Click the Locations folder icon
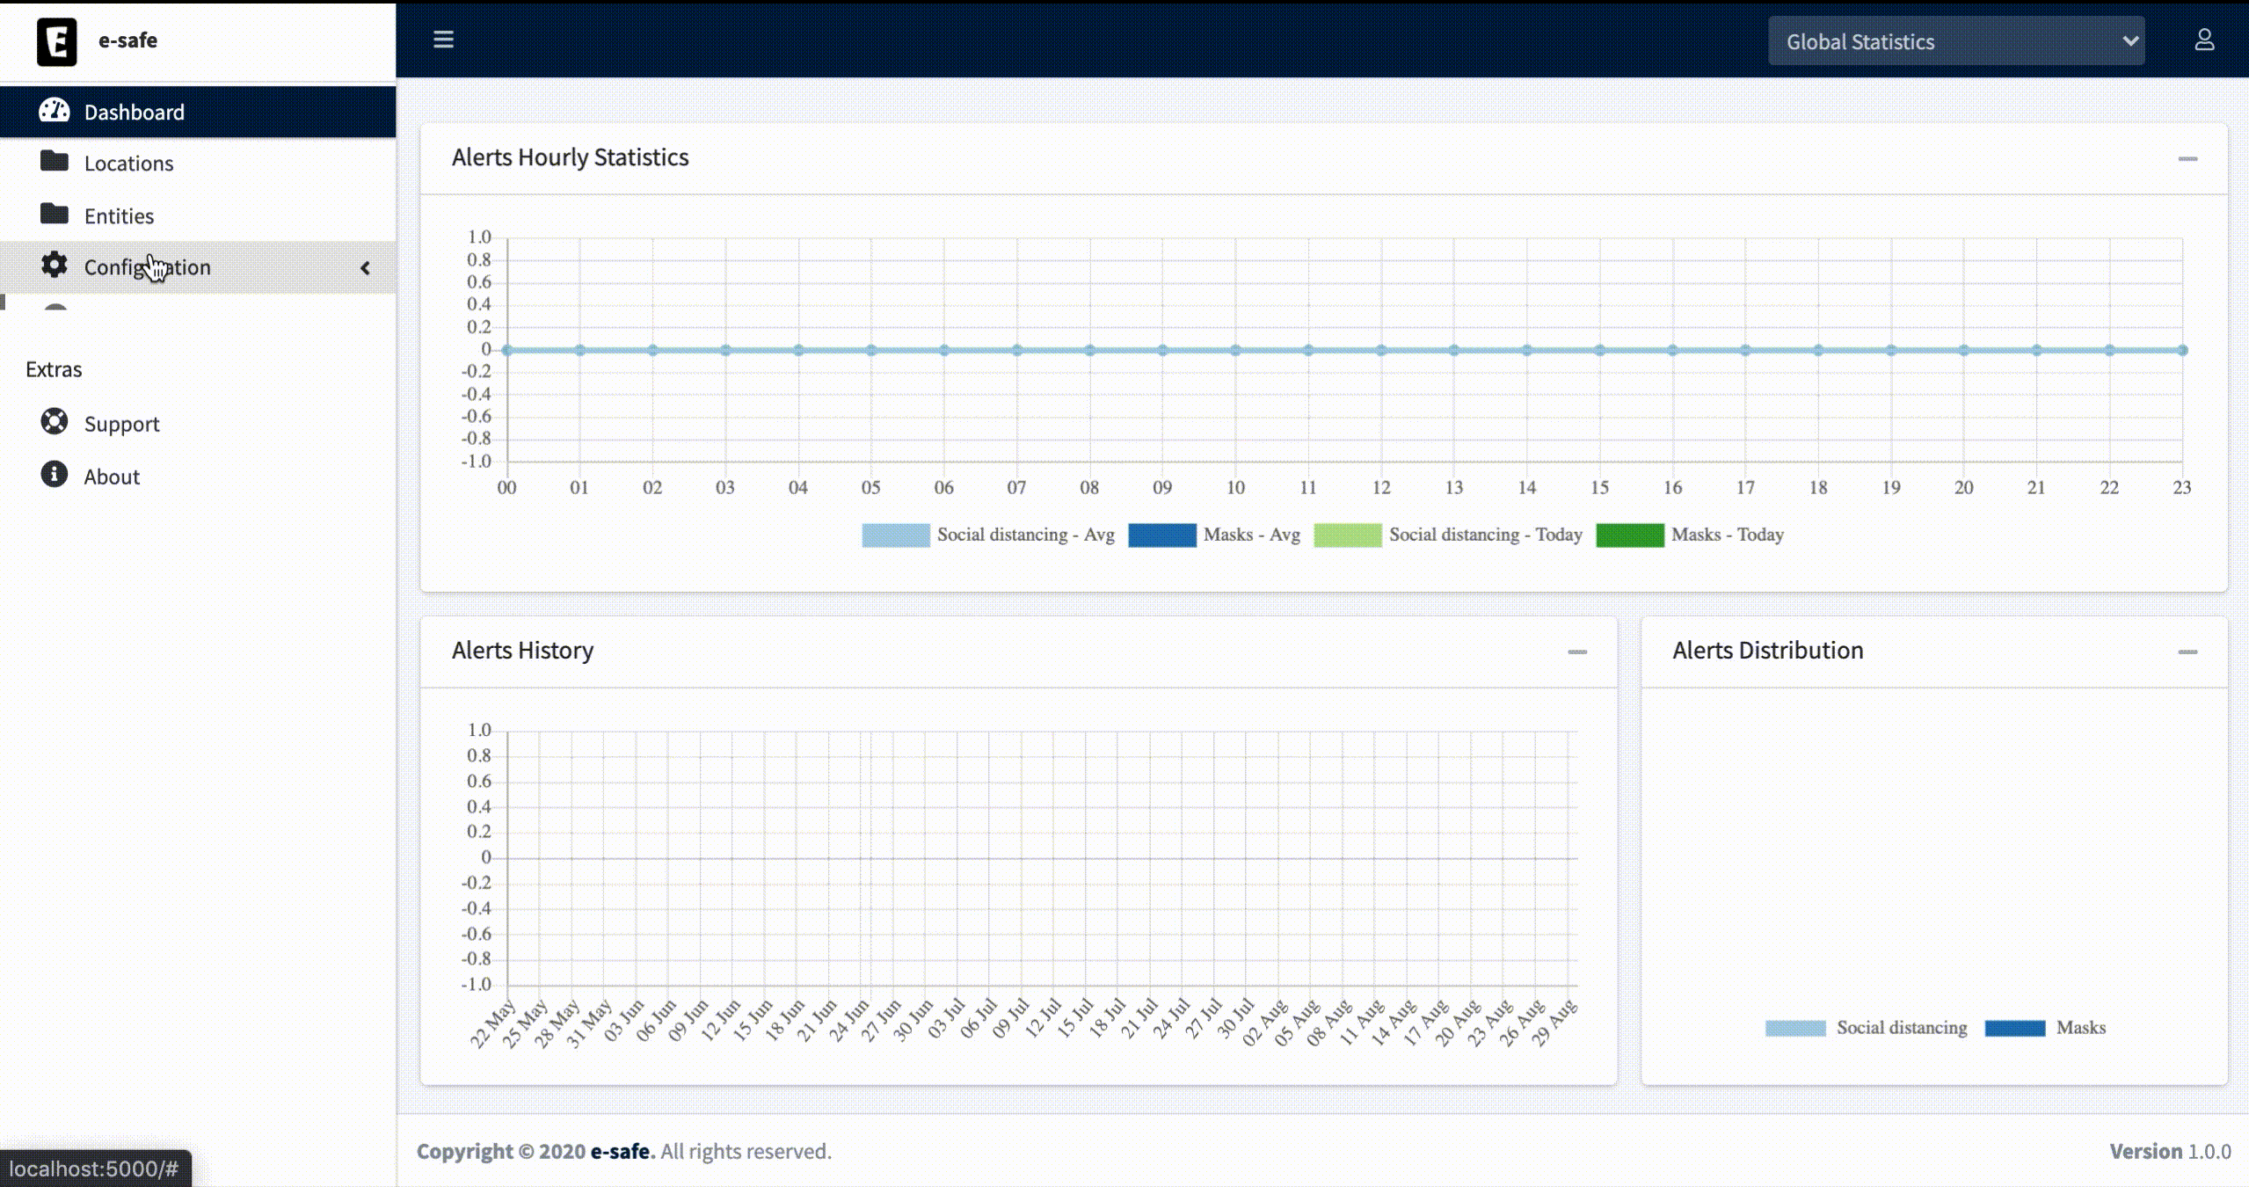This screenshot has width=2249, height=1187. tap(54, 162)
